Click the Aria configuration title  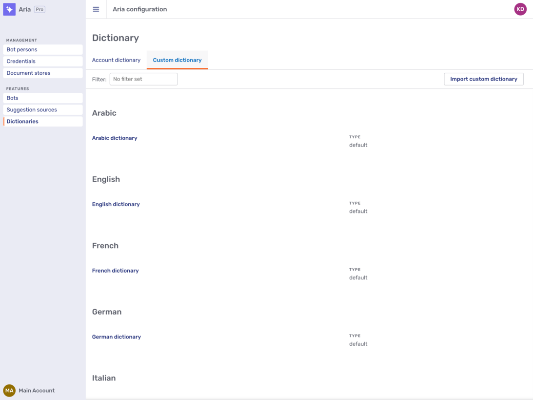[x=139, y=9]
